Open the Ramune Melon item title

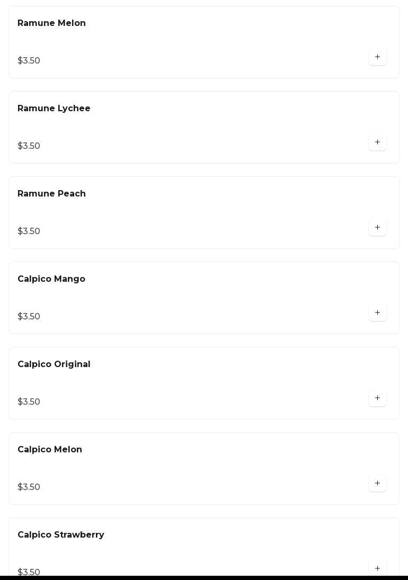click(51, 23)
